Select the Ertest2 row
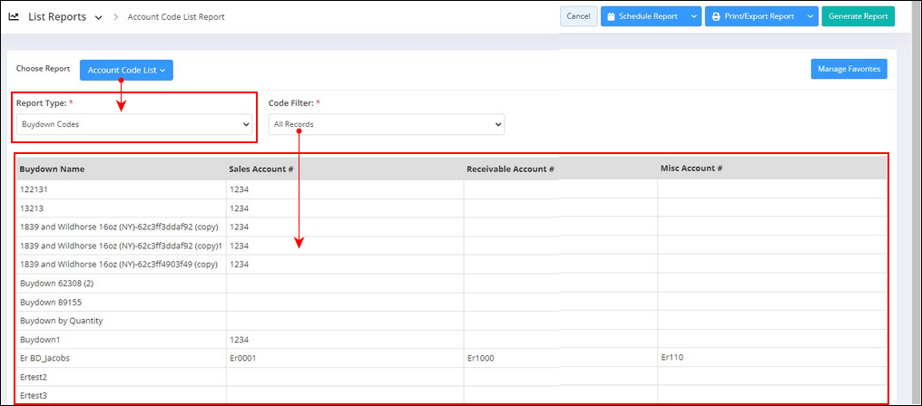Viewport: 922px width, 406px height. 452,377
